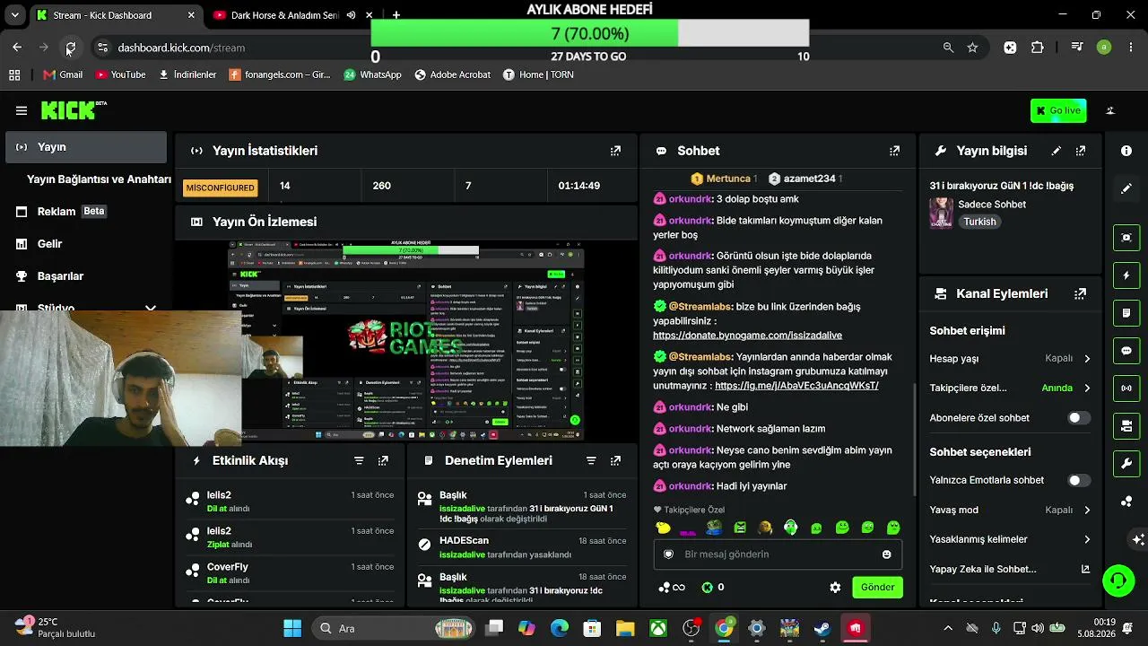Open the capture widget in right sidebar

(x=1126, y=238)
